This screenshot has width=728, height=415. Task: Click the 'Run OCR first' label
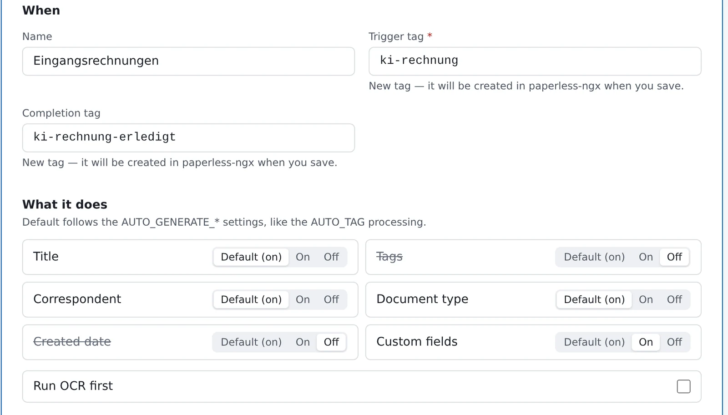73,386
